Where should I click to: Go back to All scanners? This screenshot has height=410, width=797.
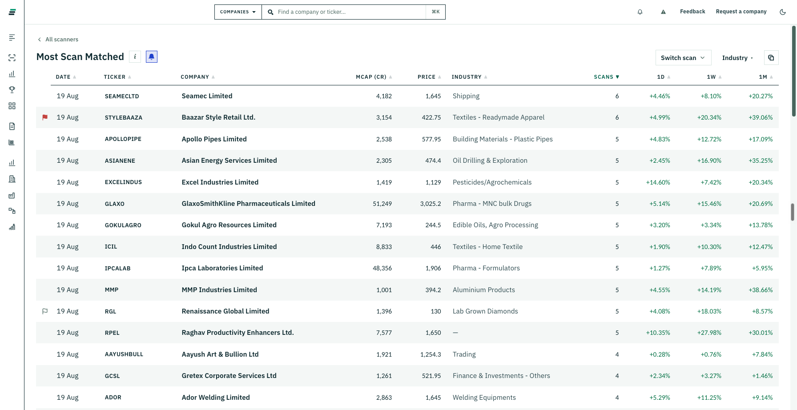[x=58, y=40]
